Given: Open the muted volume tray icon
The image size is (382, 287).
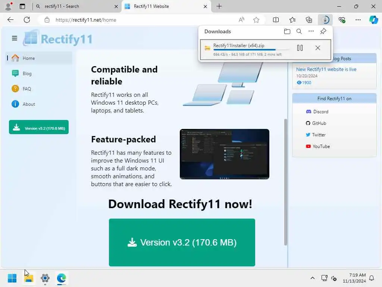Looking at the screenshot, I should pyautogui.click(x=334, y=278).
